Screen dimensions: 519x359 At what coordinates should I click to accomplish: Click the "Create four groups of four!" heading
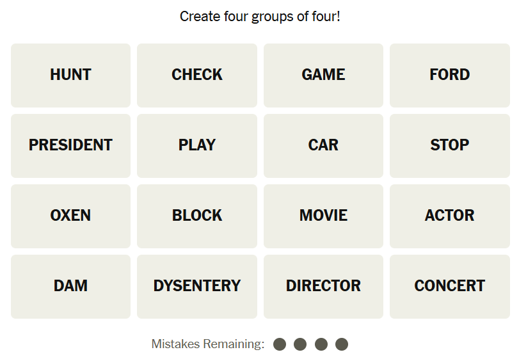[260, 17]
